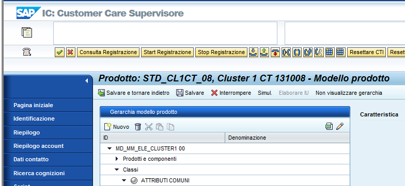This screenshot has width=405, height=186.
Task: Collapse the ATTRIBUTI COMUNI node
Action: pos(124,180)
